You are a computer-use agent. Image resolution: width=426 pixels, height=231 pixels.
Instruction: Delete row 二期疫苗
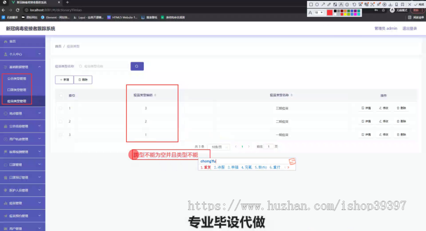[401, 121]
